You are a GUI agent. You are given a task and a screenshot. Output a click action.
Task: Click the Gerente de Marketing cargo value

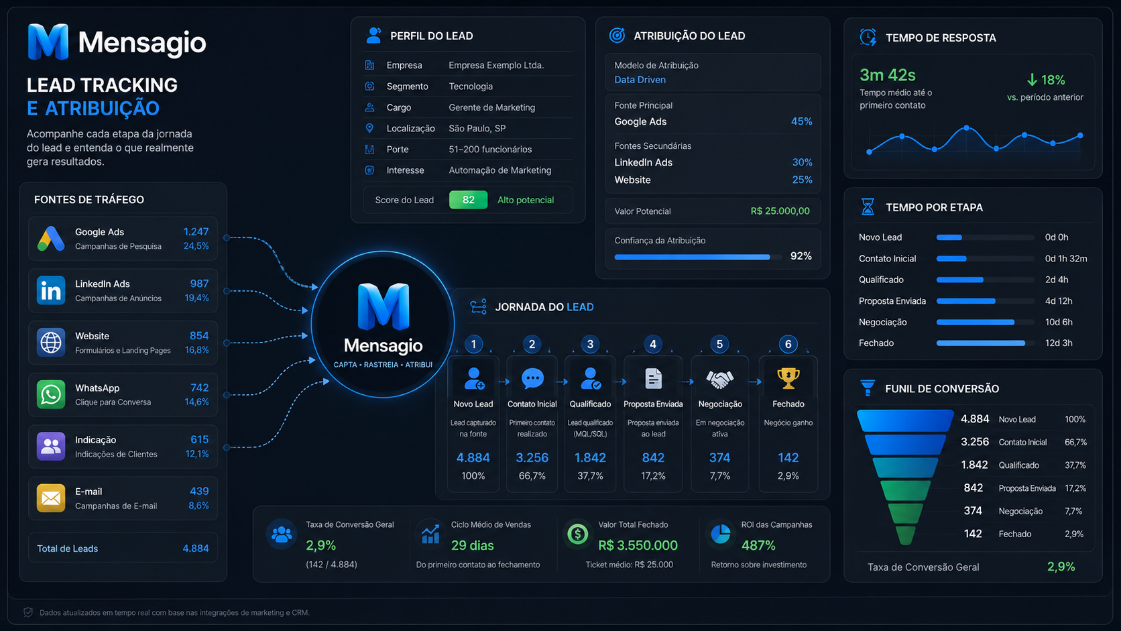click(x=491, y=107)
